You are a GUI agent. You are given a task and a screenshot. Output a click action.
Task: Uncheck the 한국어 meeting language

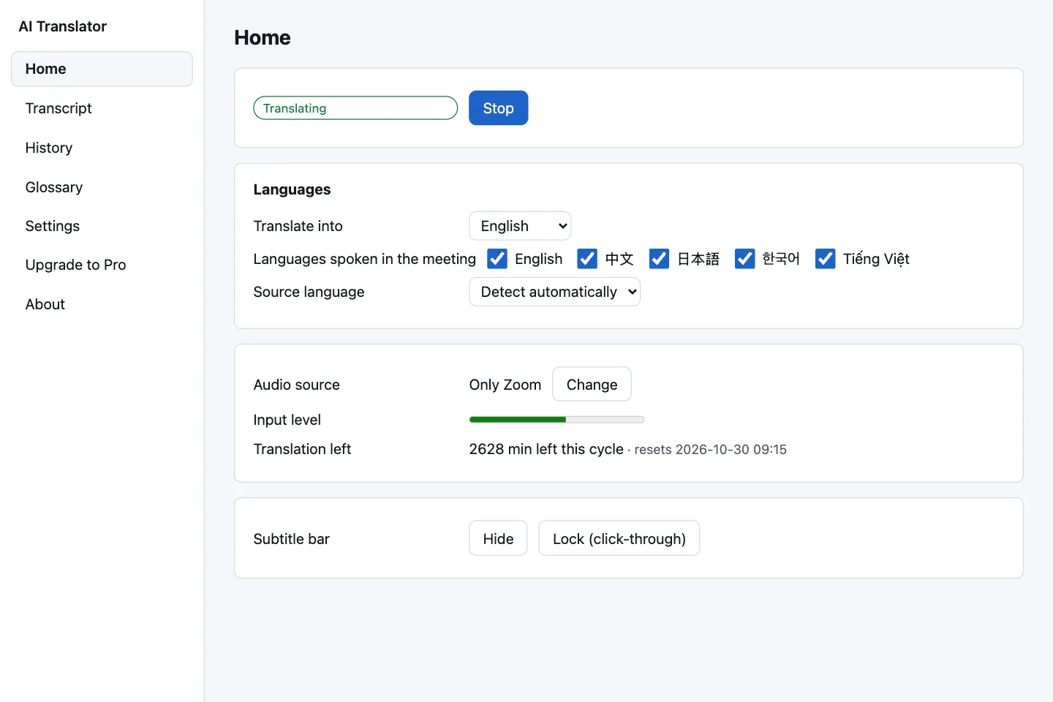tap(744, 259)
